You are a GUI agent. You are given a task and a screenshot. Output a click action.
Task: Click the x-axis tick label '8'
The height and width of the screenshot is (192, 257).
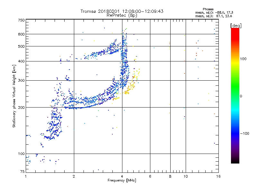coord(170,176)
